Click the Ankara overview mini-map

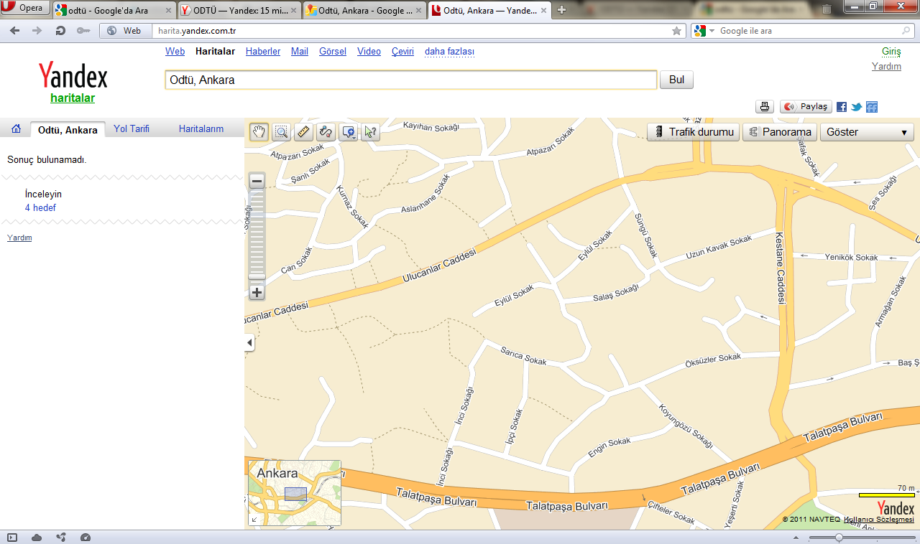[x=295, y=494]
